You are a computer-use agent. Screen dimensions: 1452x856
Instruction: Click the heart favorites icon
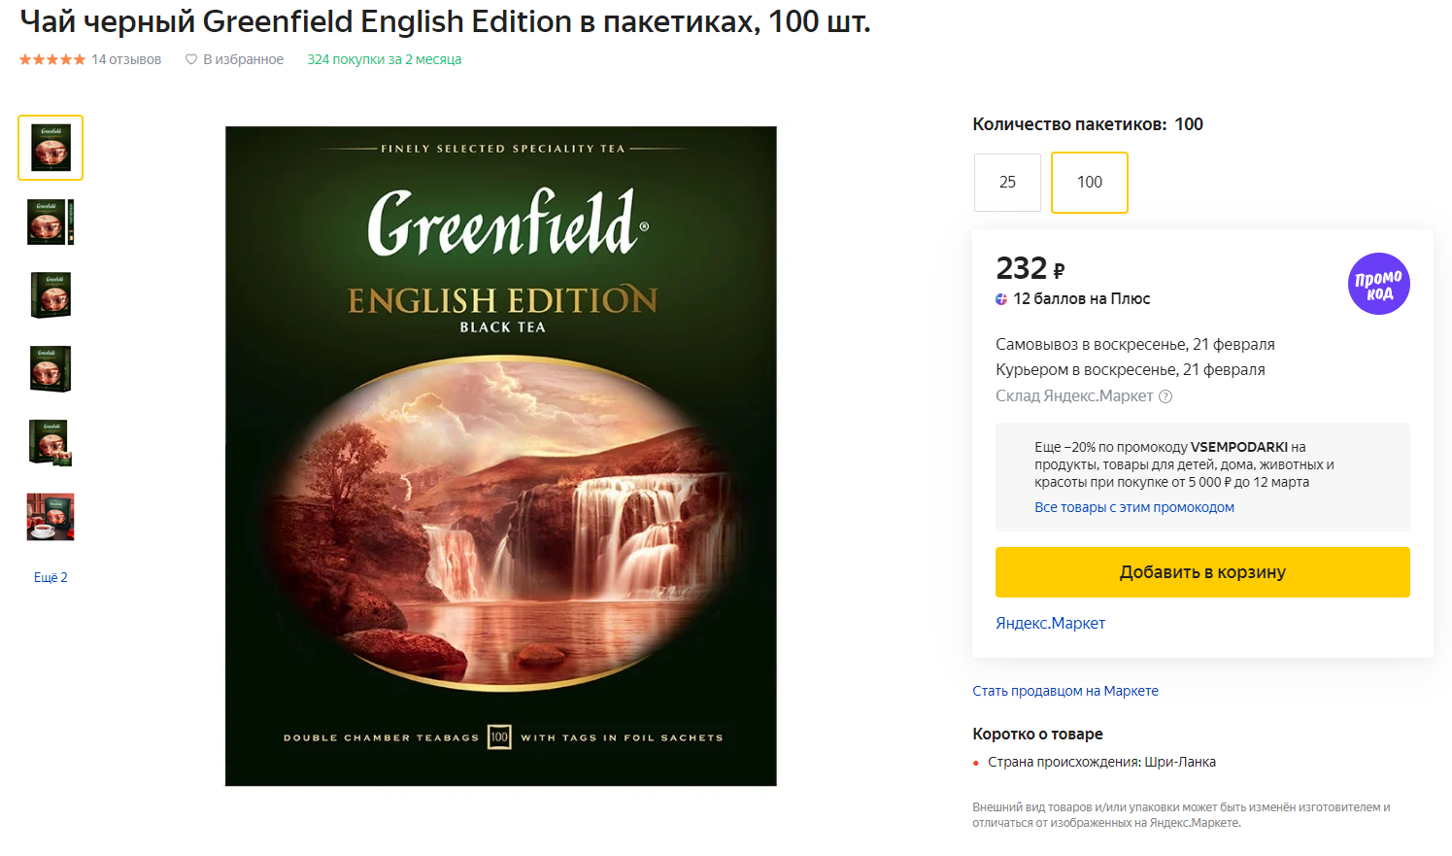coord(191,59)
